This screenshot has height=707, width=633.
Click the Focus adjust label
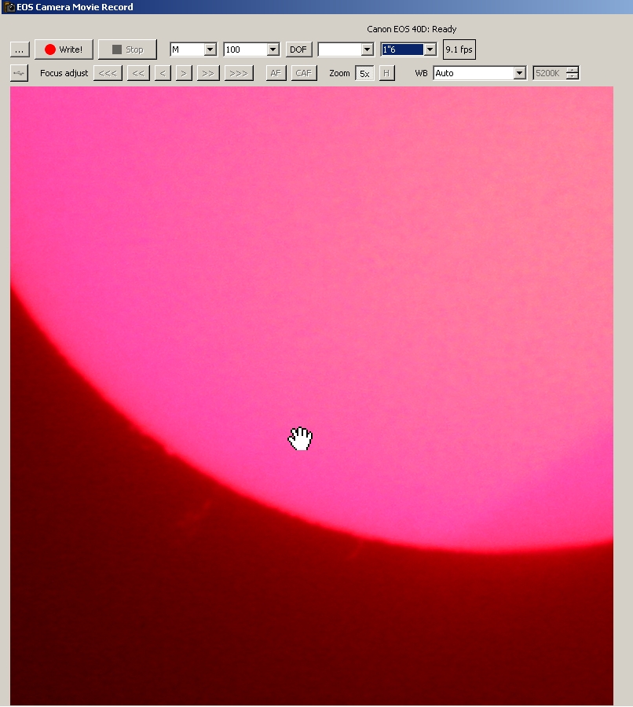click(64, 73)
